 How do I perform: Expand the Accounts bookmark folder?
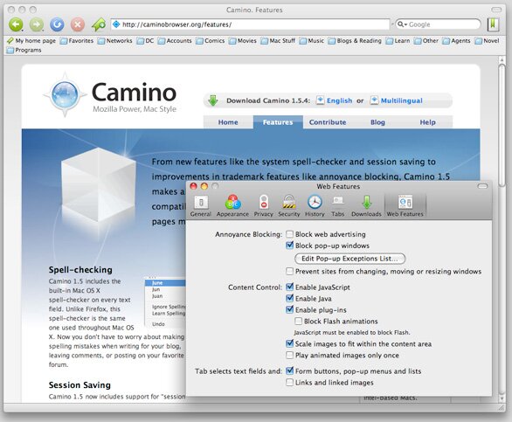[175, 41]
